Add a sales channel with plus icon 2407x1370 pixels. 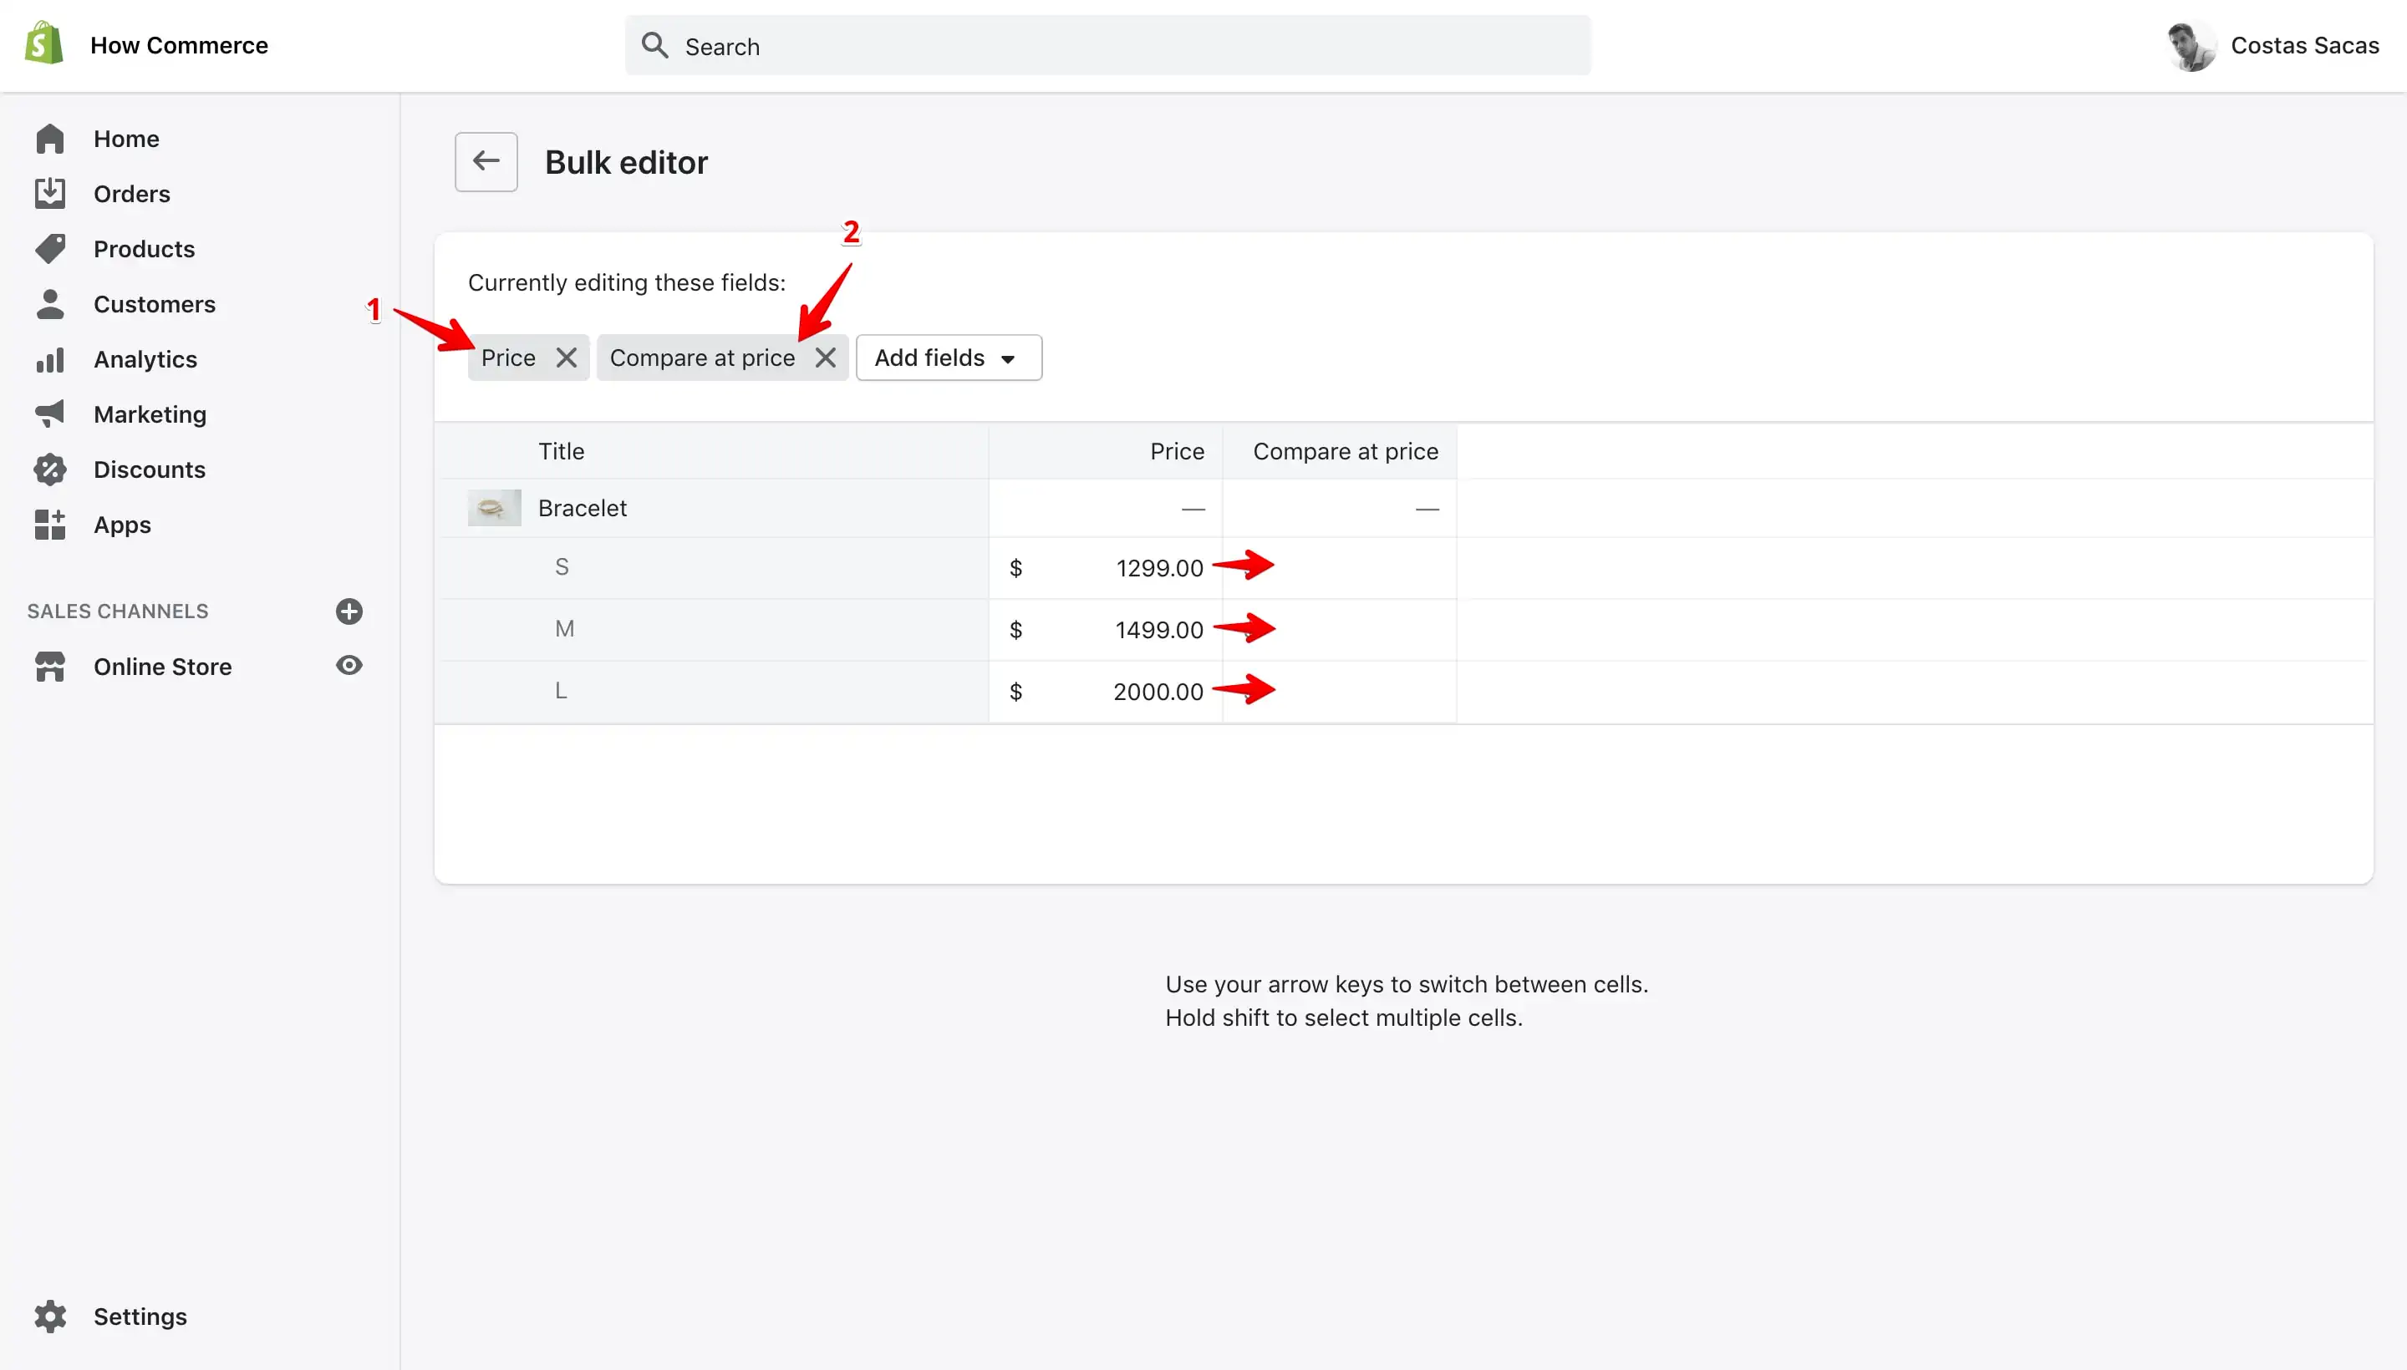pos(349,611)
